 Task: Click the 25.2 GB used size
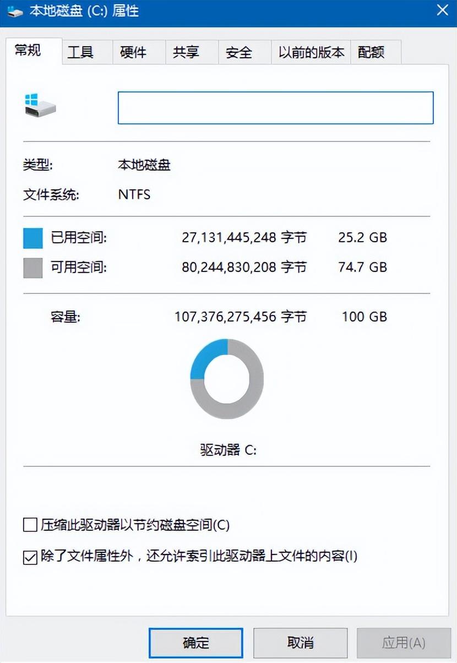coord(363,238)
